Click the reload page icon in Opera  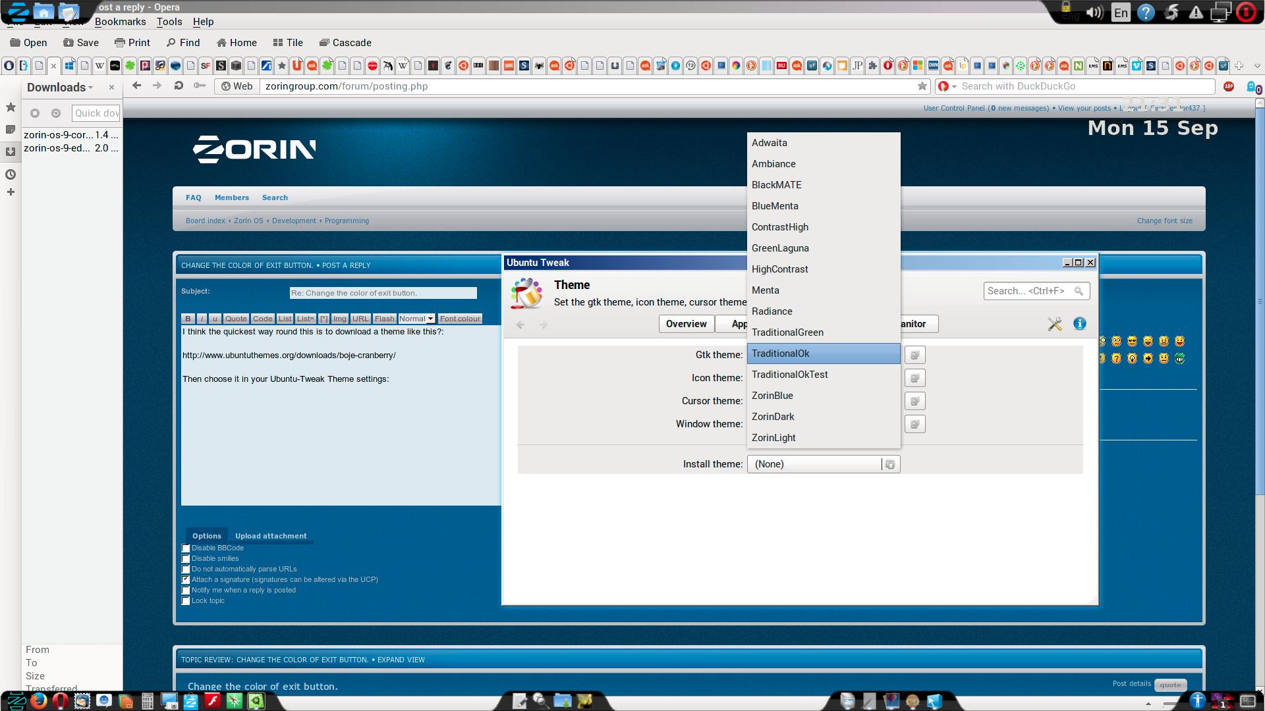click(179, 86)
